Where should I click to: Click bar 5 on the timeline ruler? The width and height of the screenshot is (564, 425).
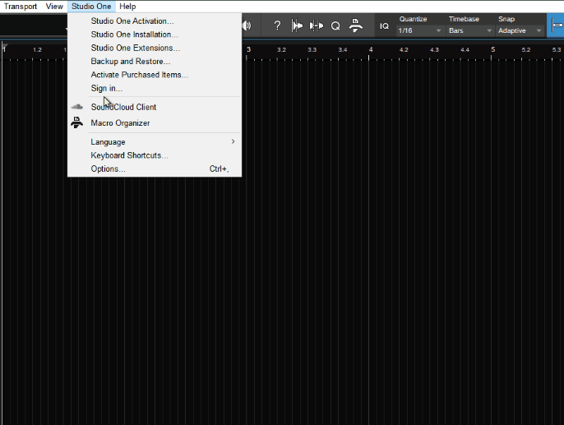point(493,49)
